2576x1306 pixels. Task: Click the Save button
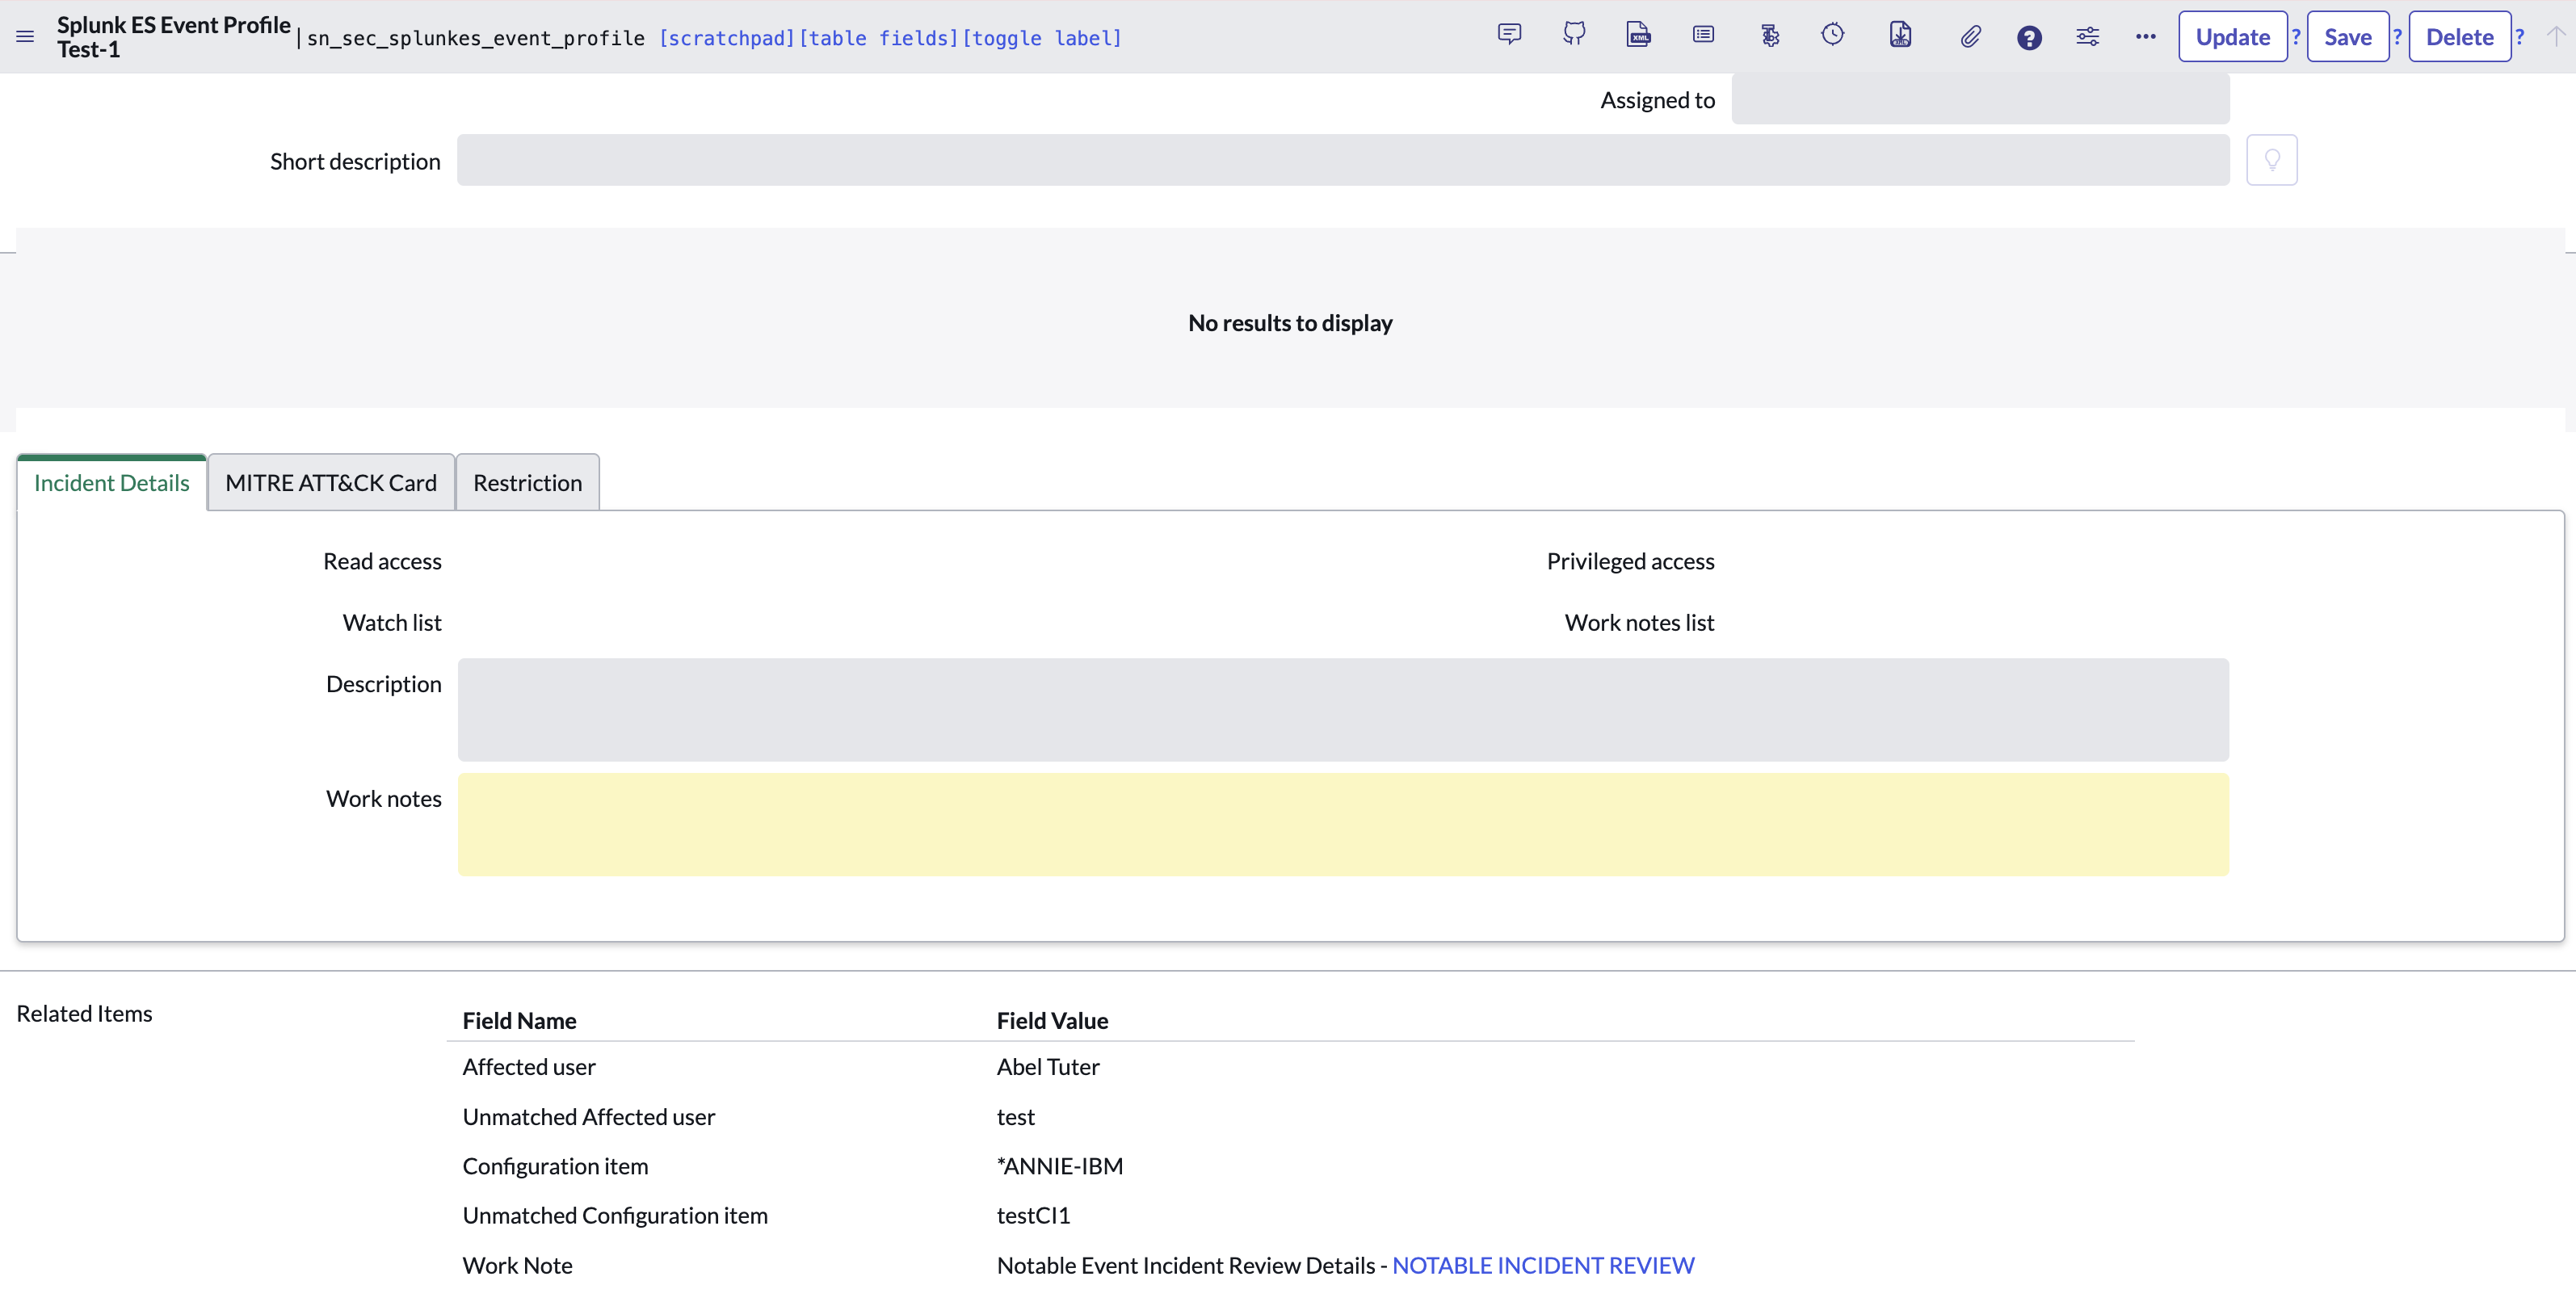(2347, 37)
